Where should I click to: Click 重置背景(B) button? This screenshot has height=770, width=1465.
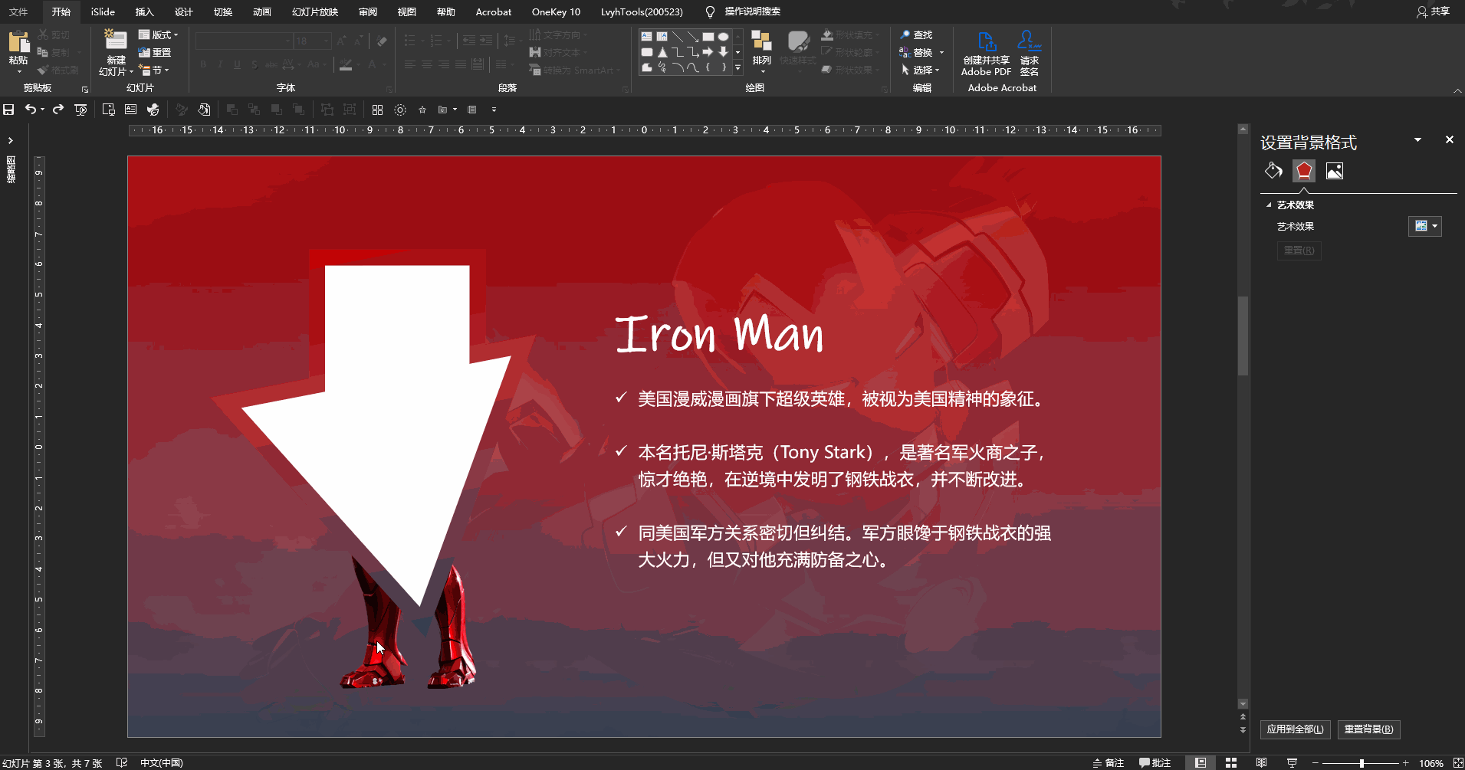click(x=1368, y=729)
